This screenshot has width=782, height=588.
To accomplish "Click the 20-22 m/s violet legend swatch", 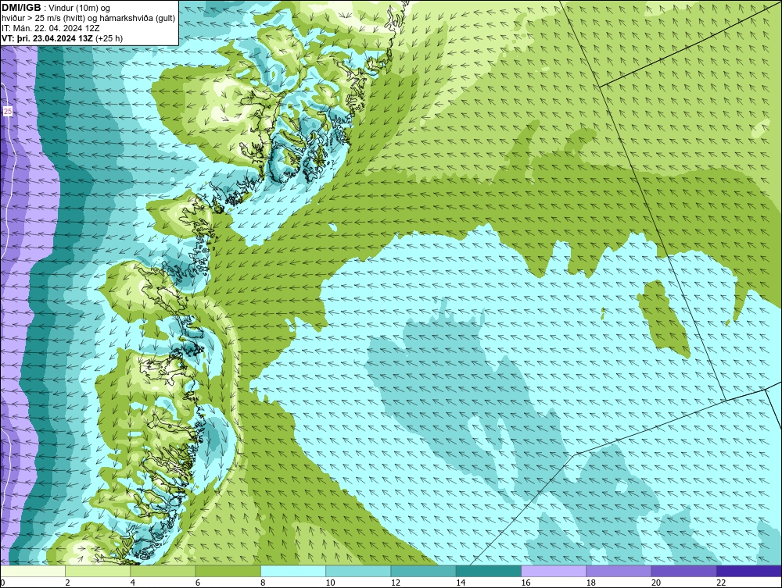I will point(683,571).
